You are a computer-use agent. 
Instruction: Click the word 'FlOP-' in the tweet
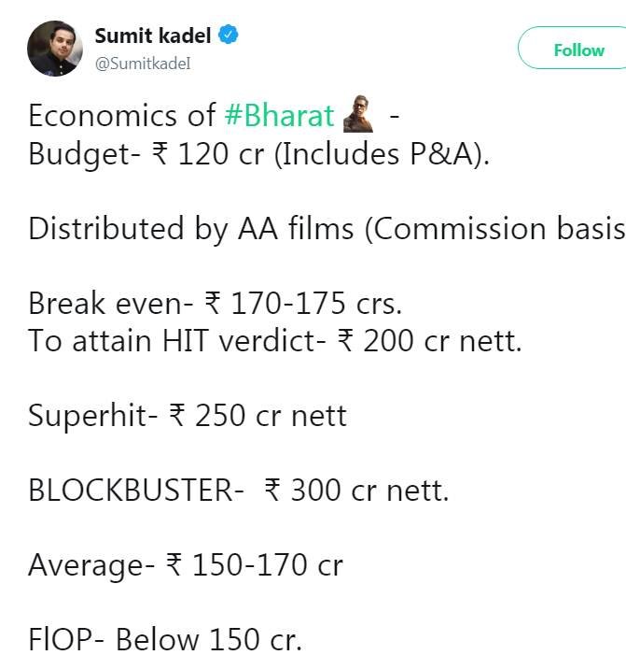tap(68, 640)
